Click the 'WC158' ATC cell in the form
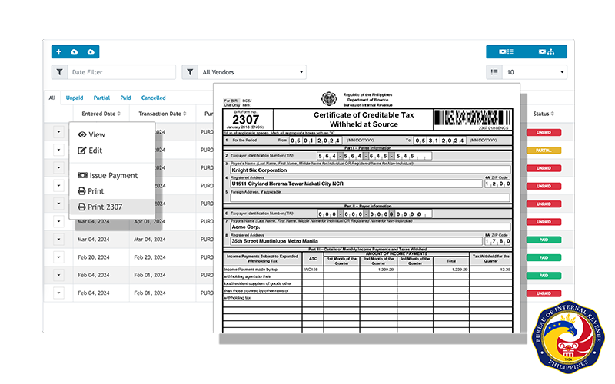This screenshot has height=384, width=615. [x=311, y=270]
